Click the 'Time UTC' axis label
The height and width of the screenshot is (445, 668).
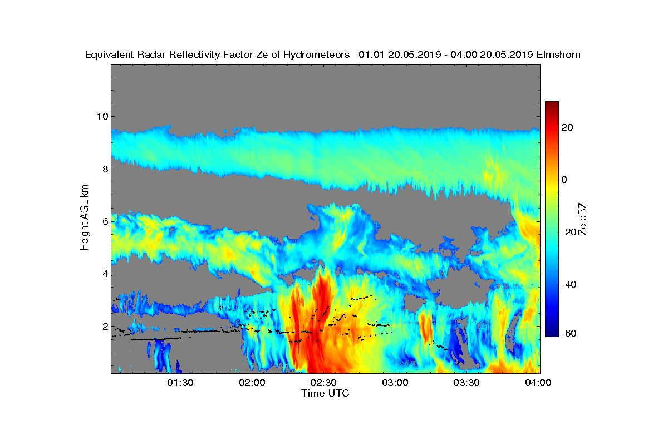(326, 393)
